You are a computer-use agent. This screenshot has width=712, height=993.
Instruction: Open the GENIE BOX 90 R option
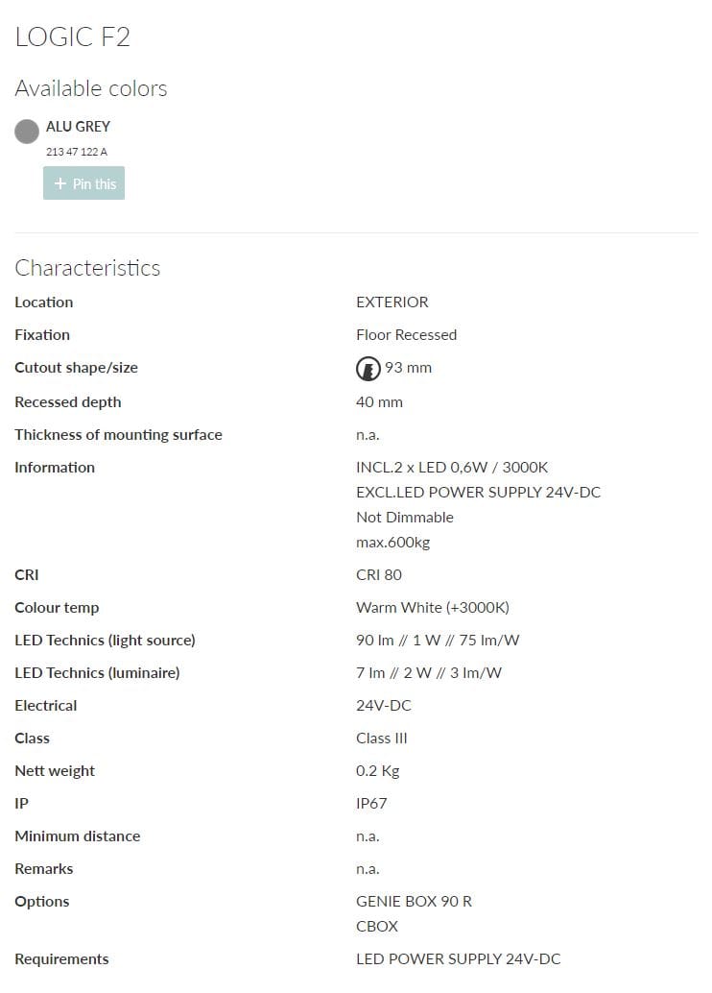tap(414, 901)
